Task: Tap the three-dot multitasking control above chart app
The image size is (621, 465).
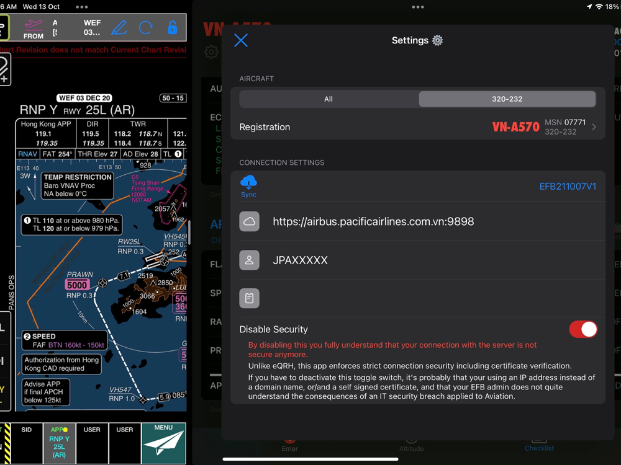Action: 81,7
